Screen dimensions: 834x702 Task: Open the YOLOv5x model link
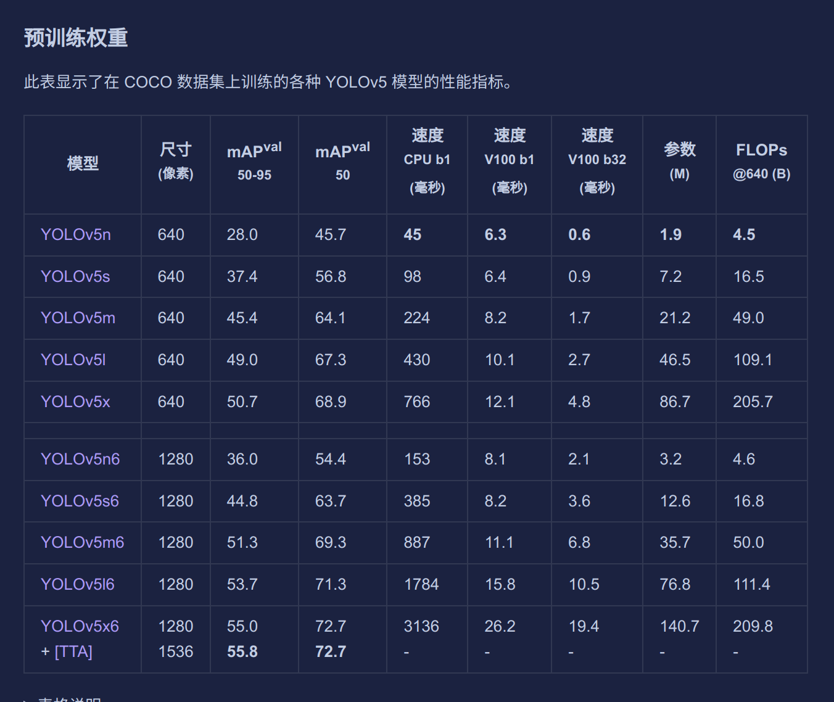(x=75, y=402)
